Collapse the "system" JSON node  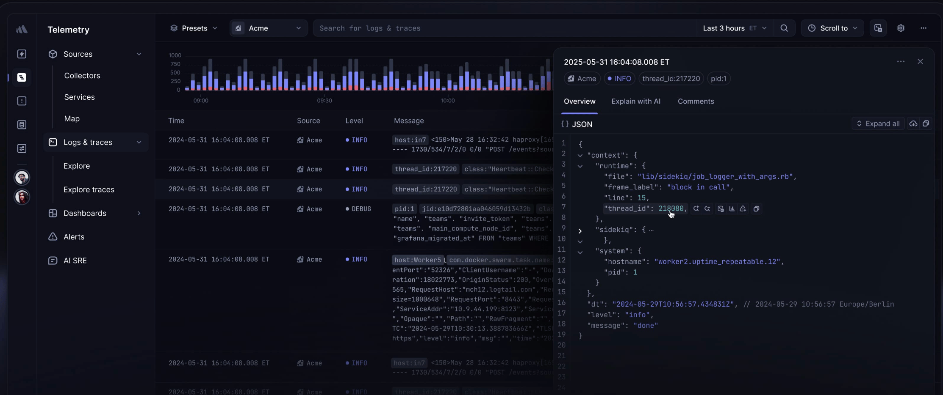[580, 252]
